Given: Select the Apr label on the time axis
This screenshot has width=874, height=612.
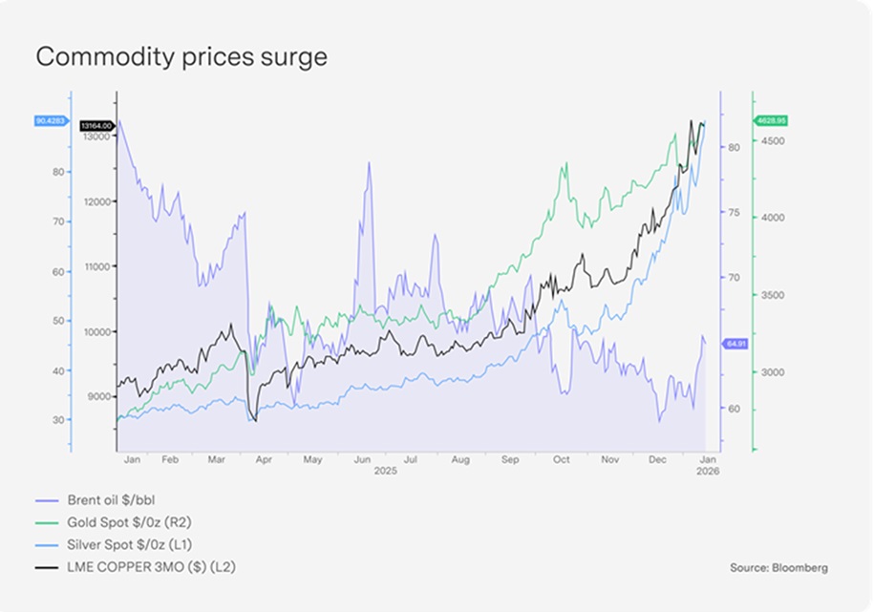Looking at the screenshot, I should coord(264,460).
